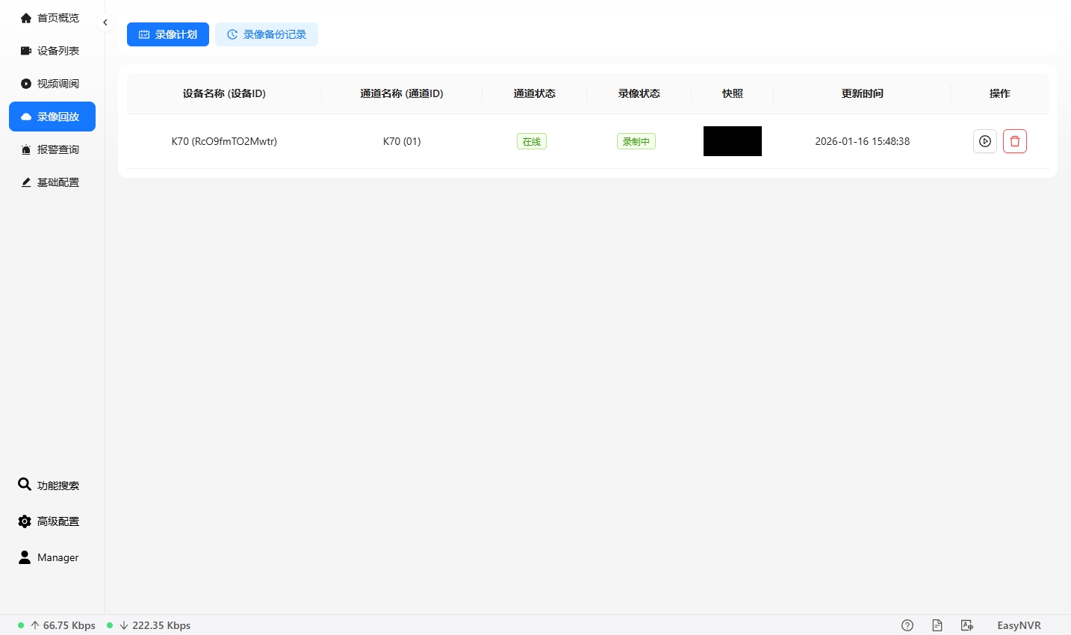Select 视频调阅 in the sidebar
The image size is (1071, 635).
coord(52,84)
